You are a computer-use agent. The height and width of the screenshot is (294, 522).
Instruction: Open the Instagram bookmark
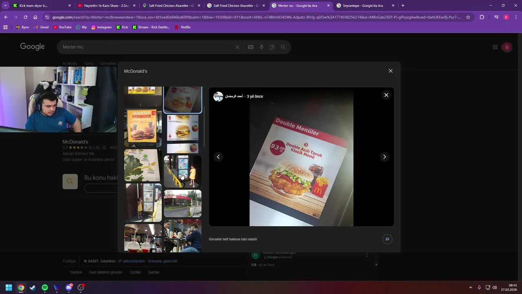[x=101, y=27]
